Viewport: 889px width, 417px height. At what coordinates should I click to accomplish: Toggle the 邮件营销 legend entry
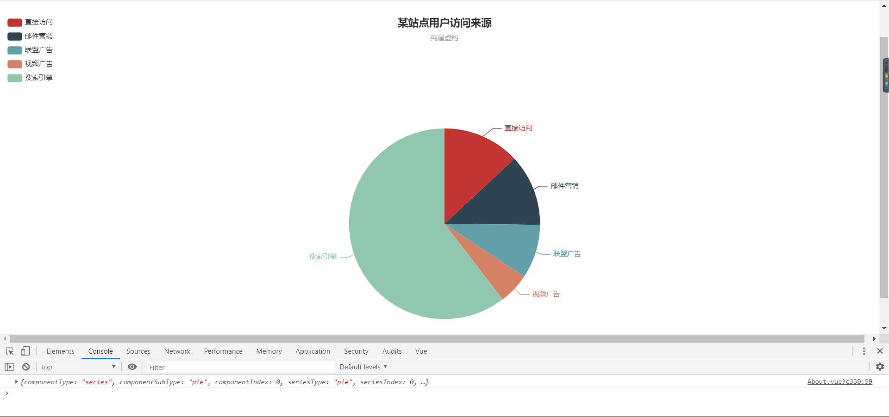click(39, 36)
